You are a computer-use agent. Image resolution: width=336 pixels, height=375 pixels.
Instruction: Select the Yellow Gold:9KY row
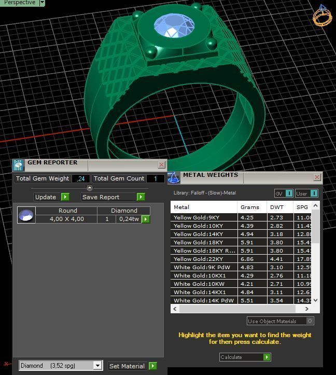(x=241, y=218)
